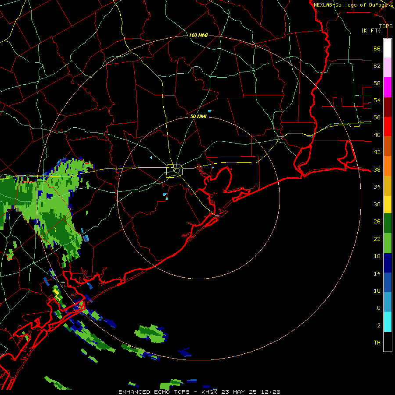The image size is (395, 395).
Task: Click the black TH legend swatch
Action: tap(388, 341)
